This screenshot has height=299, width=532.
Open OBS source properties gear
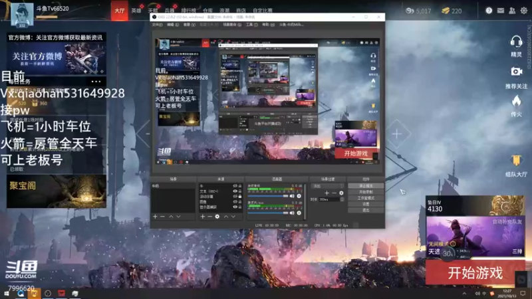[217, 217]
